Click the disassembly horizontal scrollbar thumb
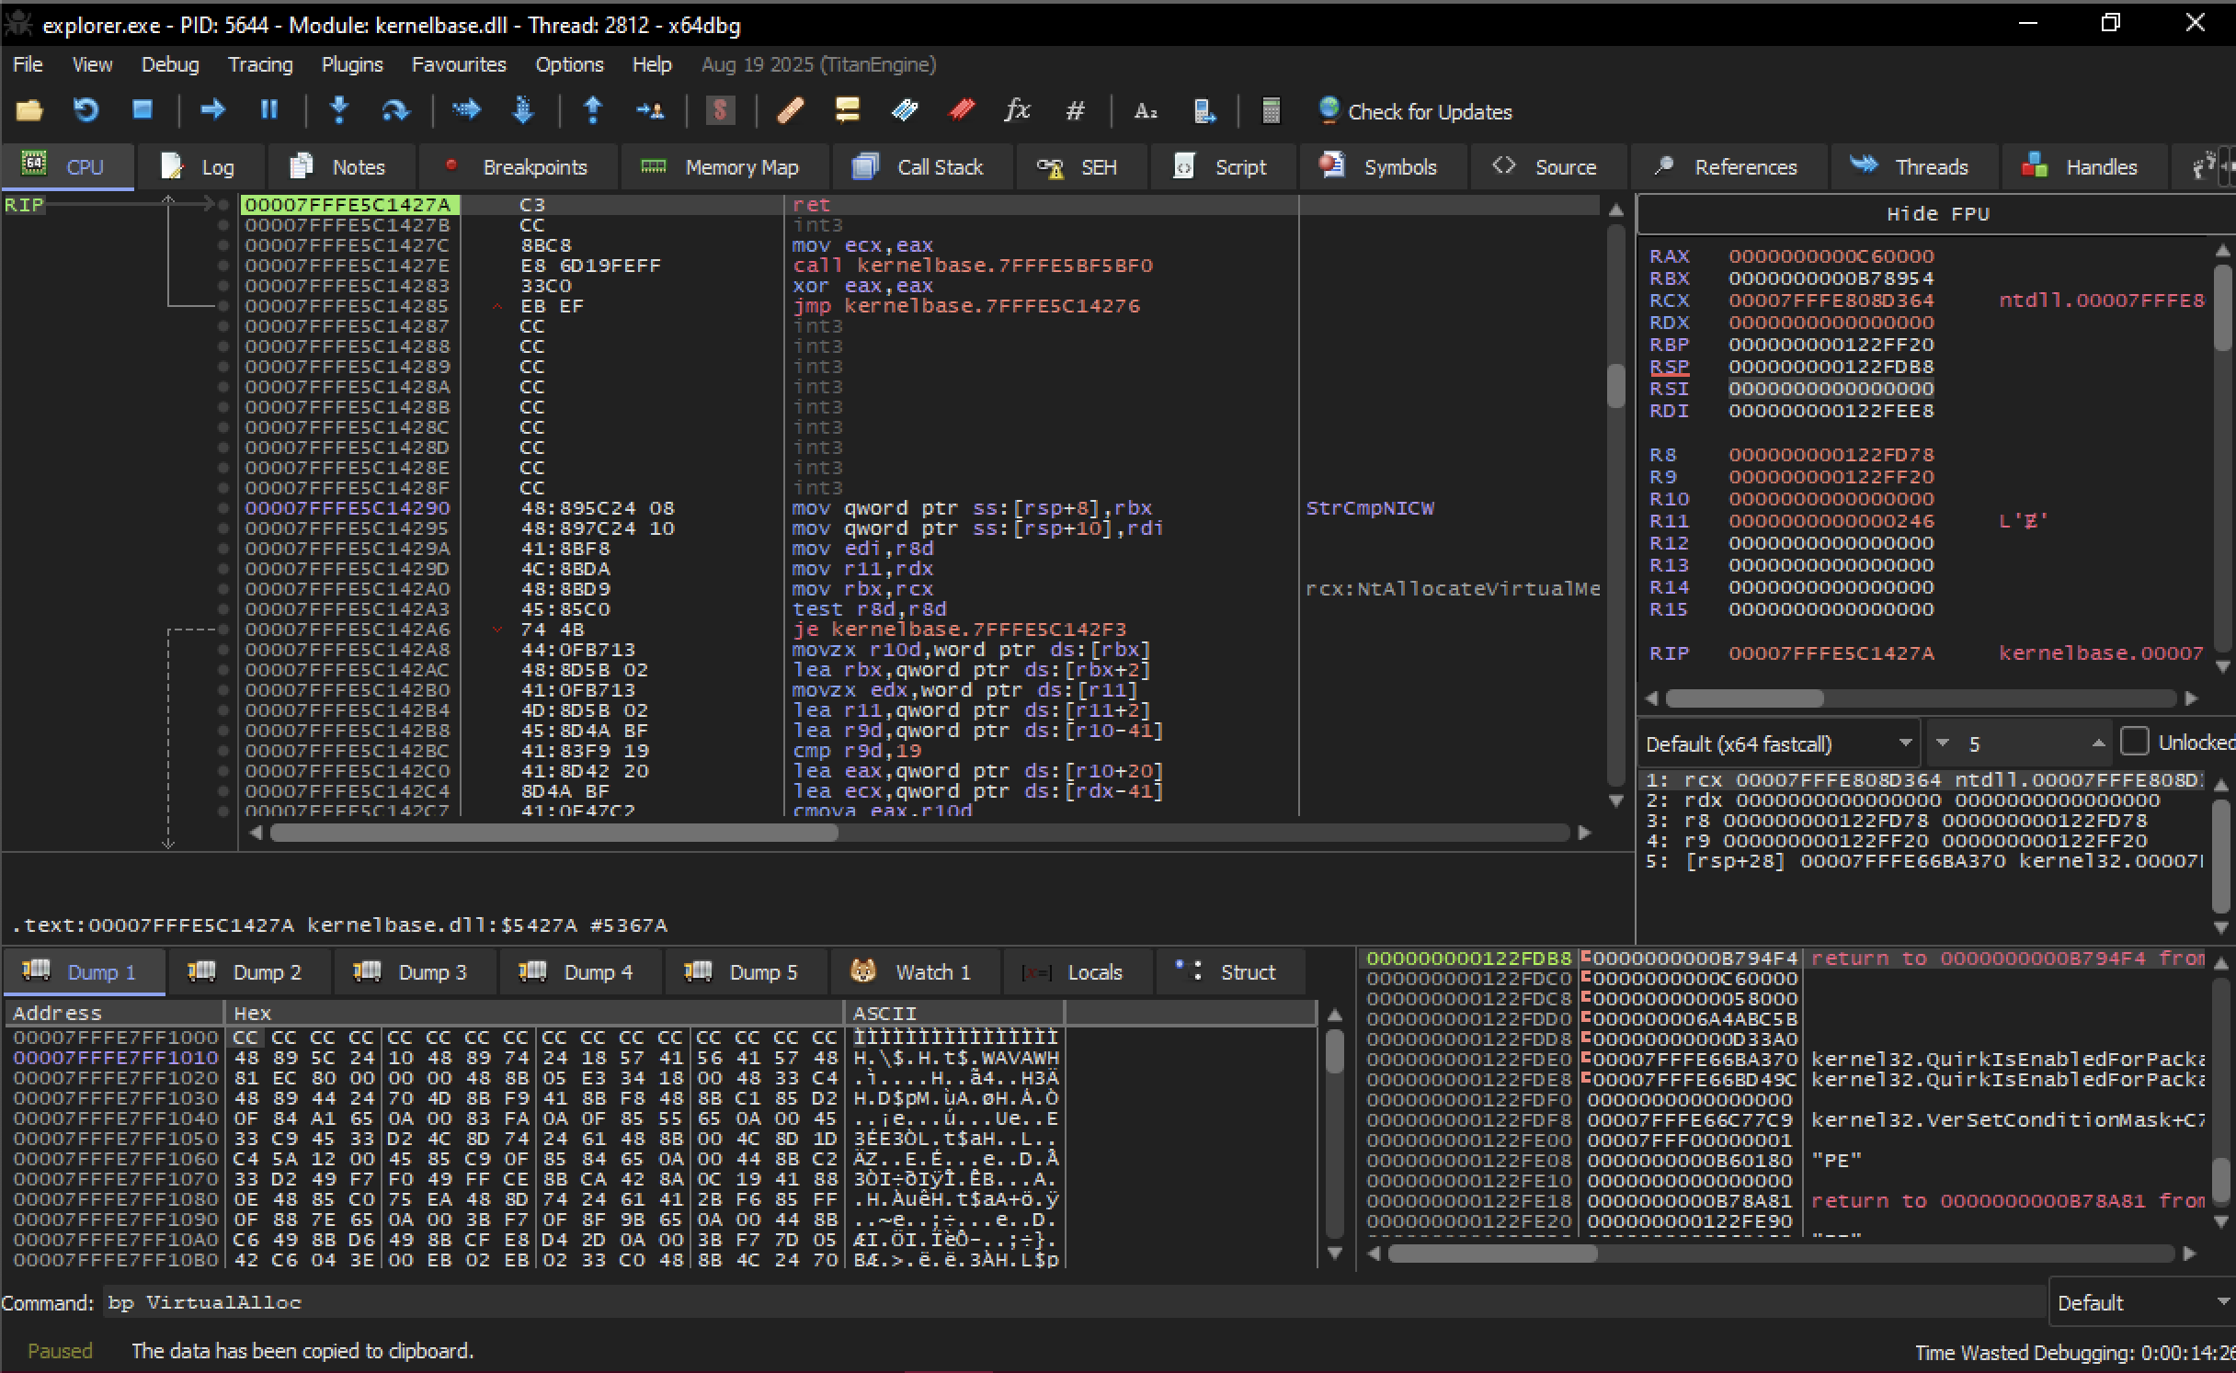Image resolution: width=2236 pixels, height=1373 pixels. click(554, 833)
